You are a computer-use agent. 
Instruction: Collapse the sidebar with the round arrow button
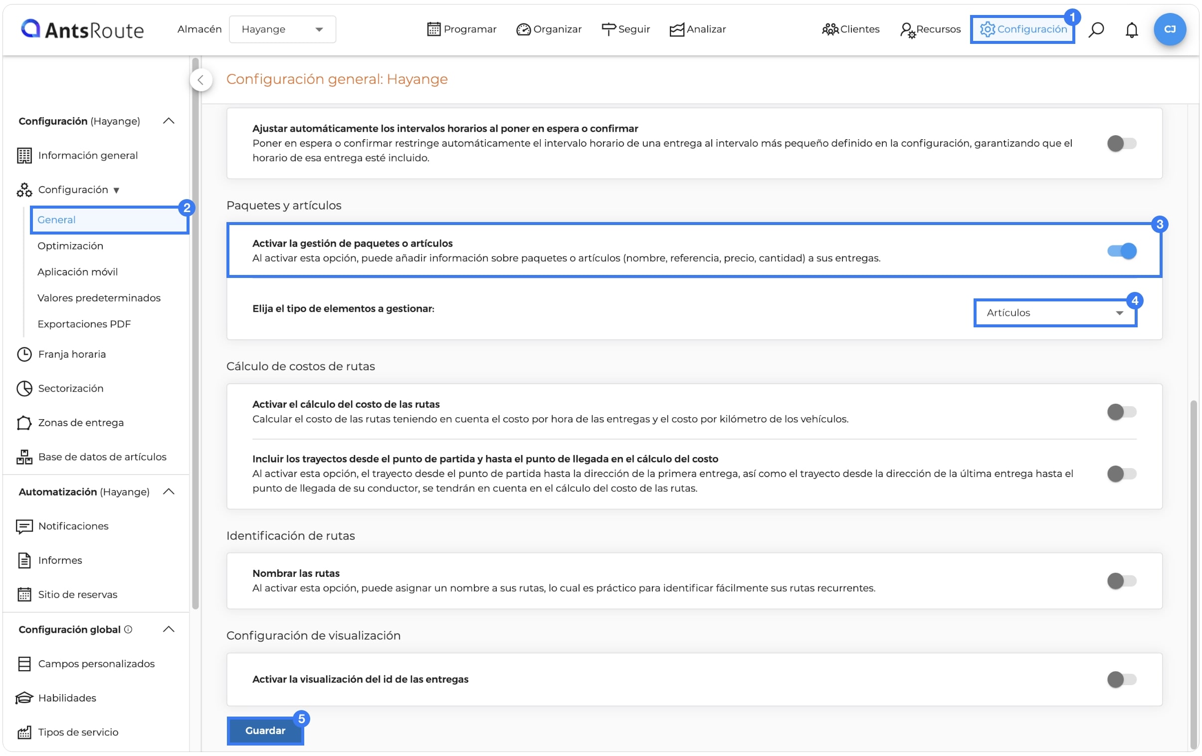click(200, 80)
